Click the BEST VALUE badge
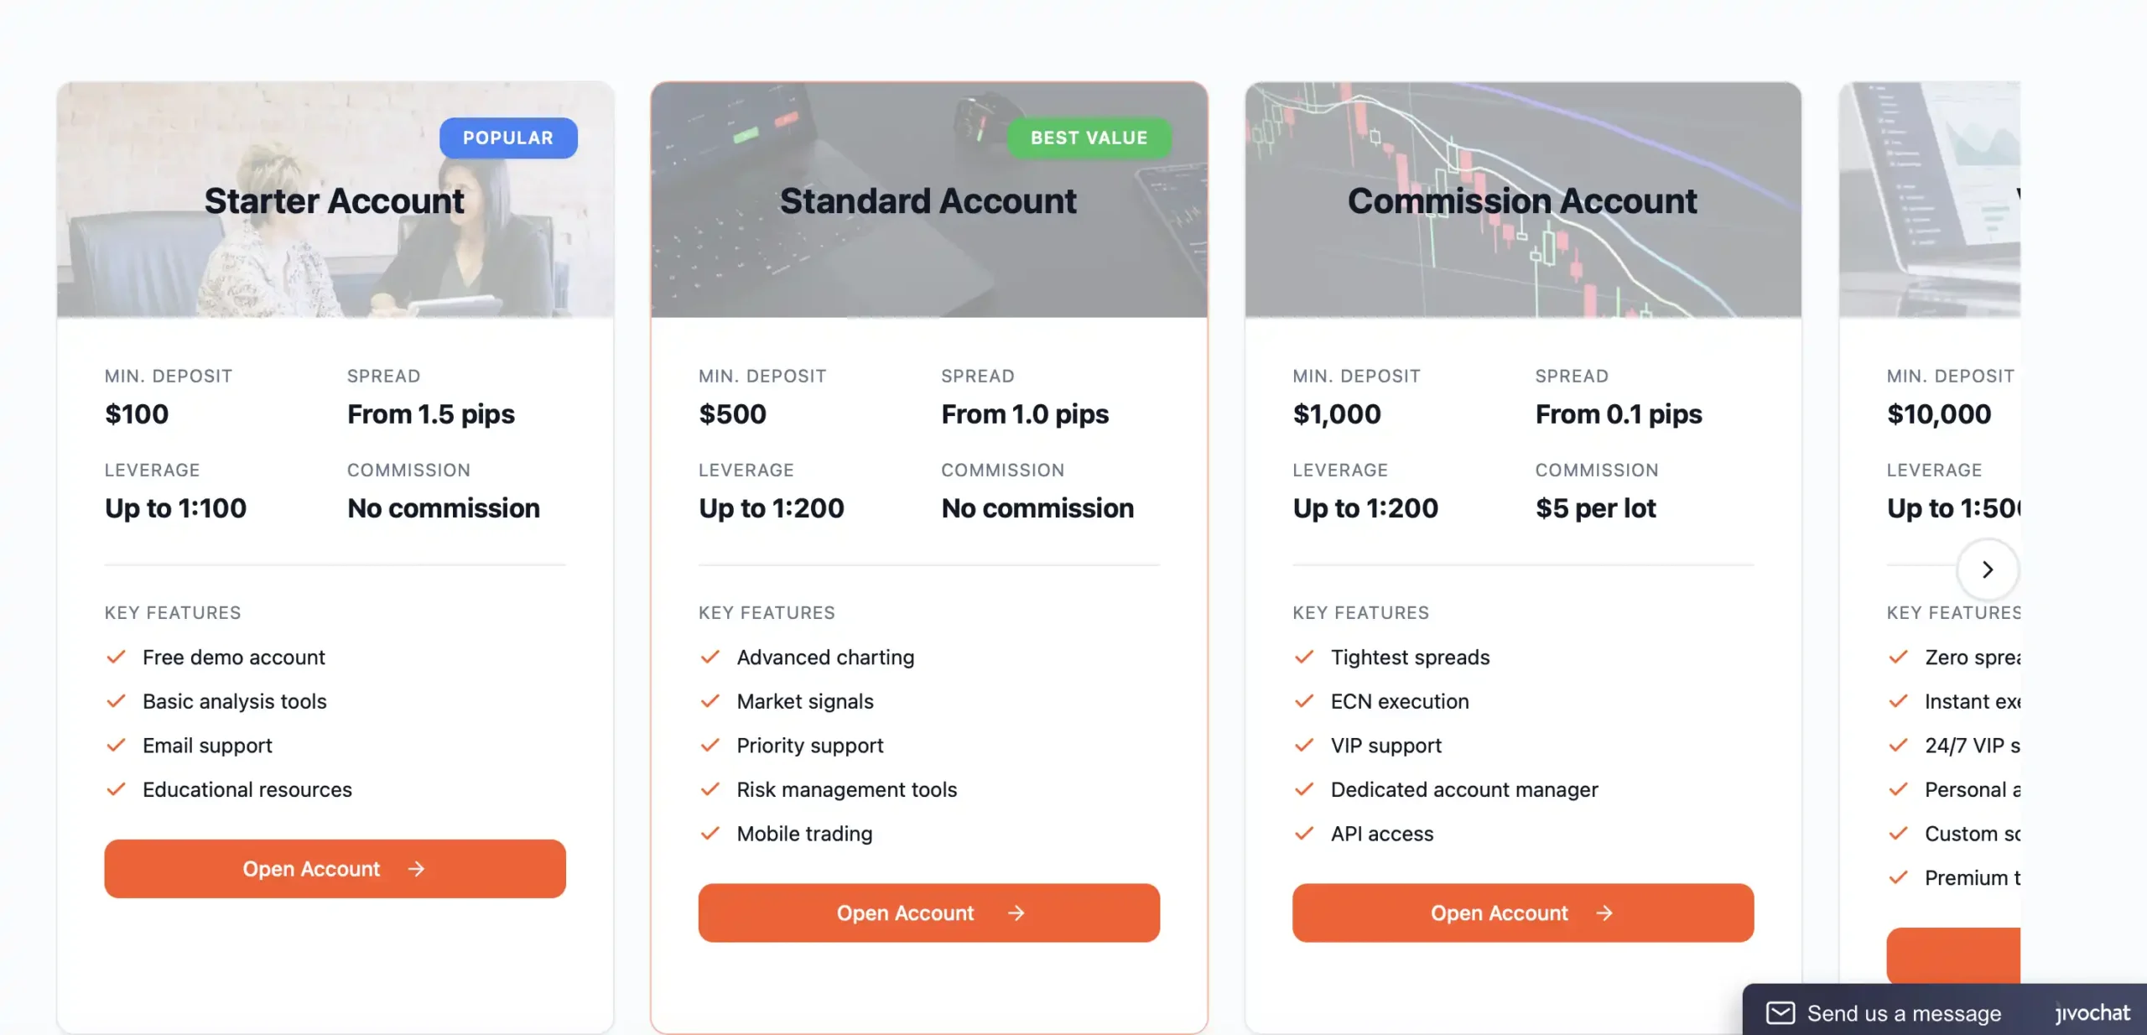This screenshot has height=1035, width=2147. (x=1089, y=138)
